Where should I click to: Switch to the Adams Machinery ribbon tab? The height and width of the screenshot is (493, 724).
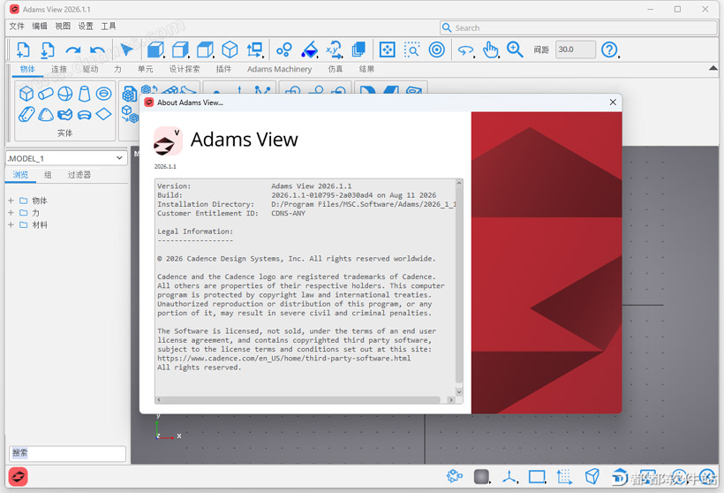pos(279,69)
